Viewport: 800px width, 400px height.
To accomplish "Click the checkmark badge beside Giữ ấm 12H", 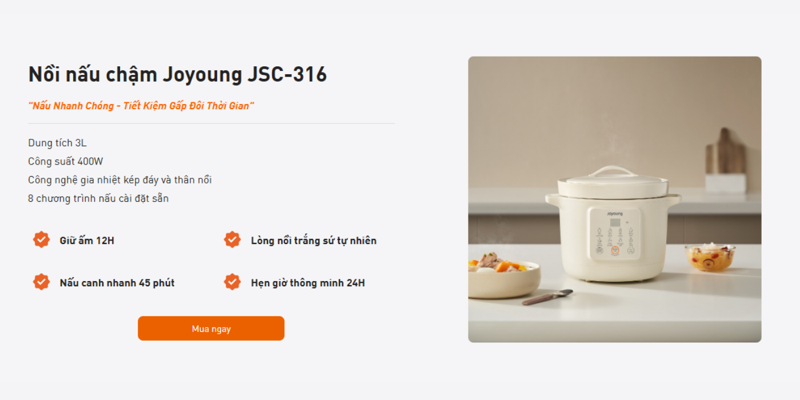I will pyautogui.click(x=41, y=240).
